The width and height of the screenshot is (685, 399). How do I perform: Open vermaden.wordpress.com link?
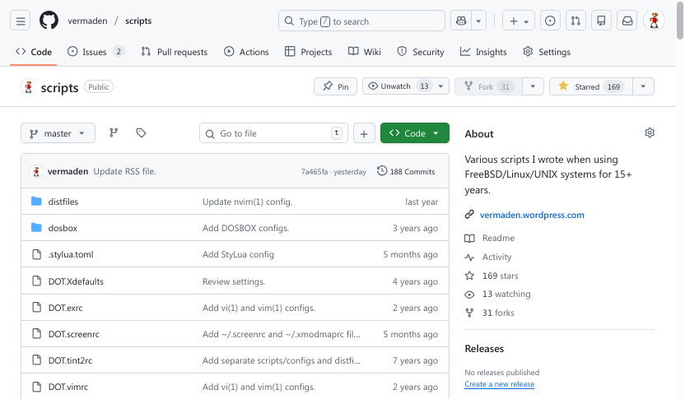pyautogui.click(x=532, y=215)
